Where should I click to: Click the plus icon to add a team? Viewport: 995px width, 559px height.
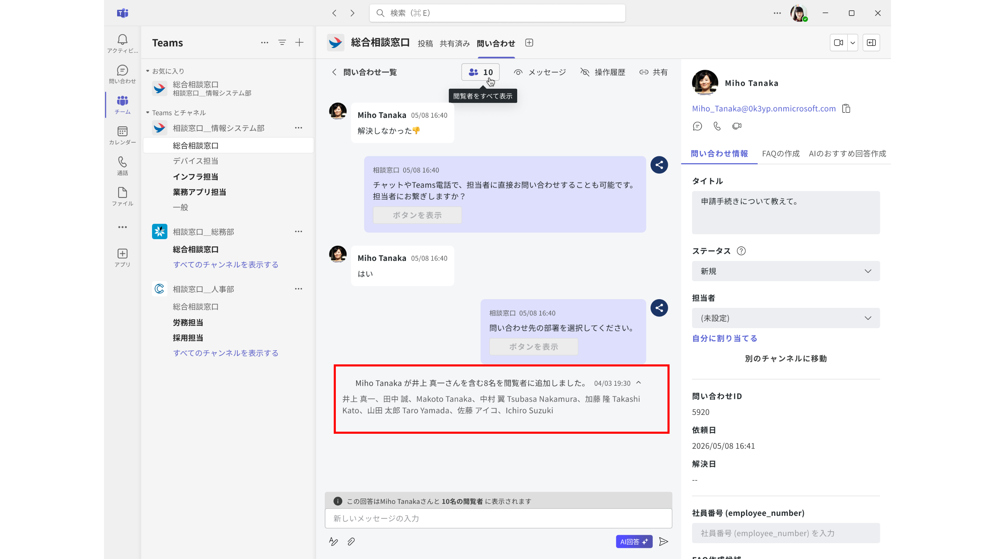[299, 42]
